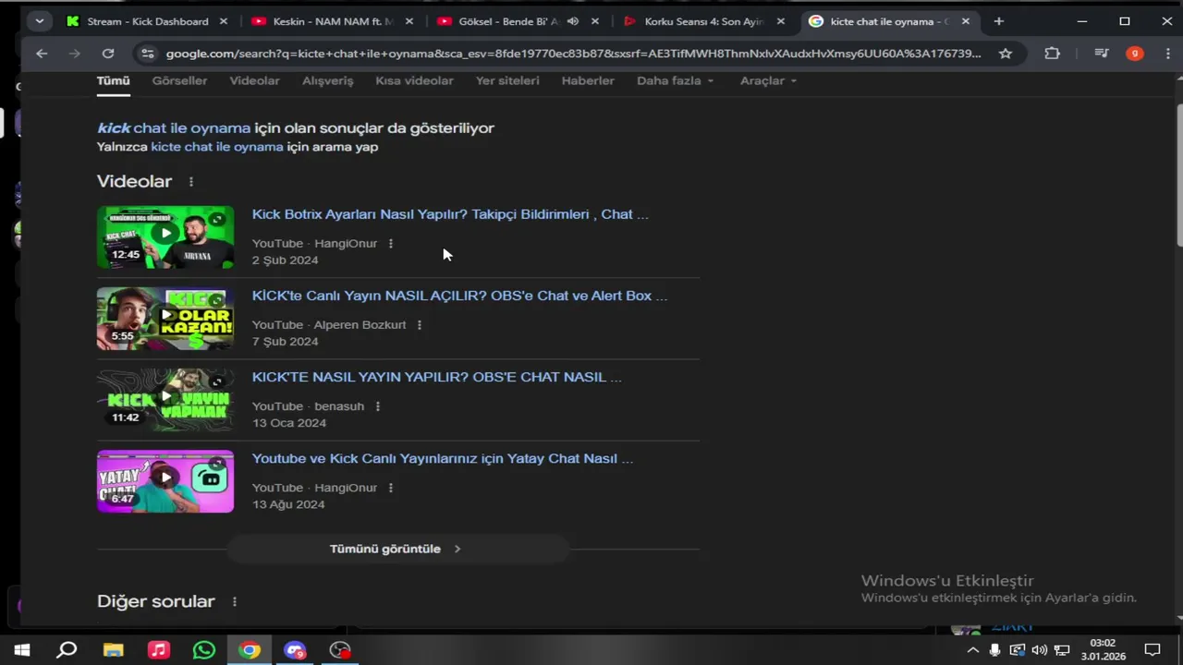
Task: Open KICK'TE NASIL YAYIN YAPILIR link
Action: click(437, 377)
